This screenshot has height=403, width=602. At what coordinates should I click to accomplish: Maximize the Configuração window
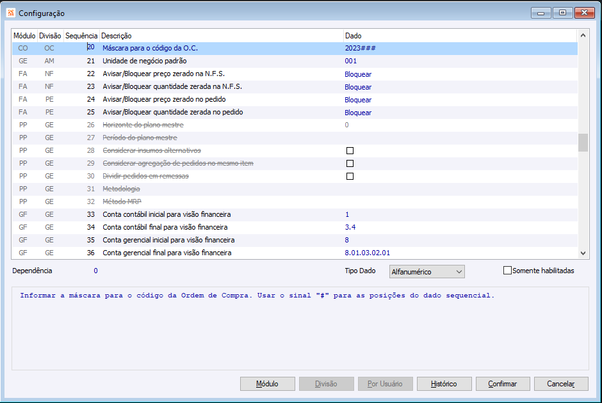[x=562, y=13]
